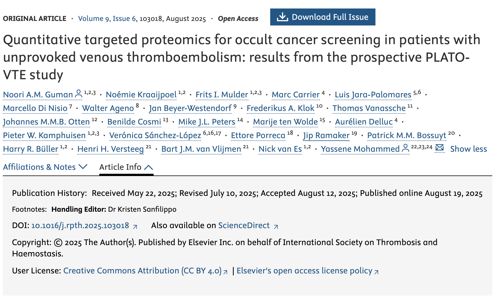This screenshot has height=300, width=494.
Task: Open author Marc Carrier's profile
Action: pos(296,95)
